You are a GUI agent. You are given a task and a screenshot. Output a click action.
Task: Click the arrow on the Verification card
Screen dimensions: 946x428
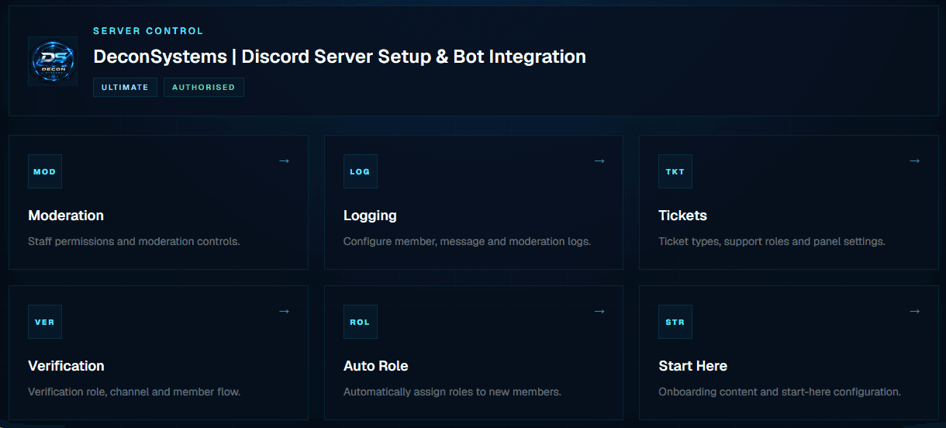click(284, 311)
